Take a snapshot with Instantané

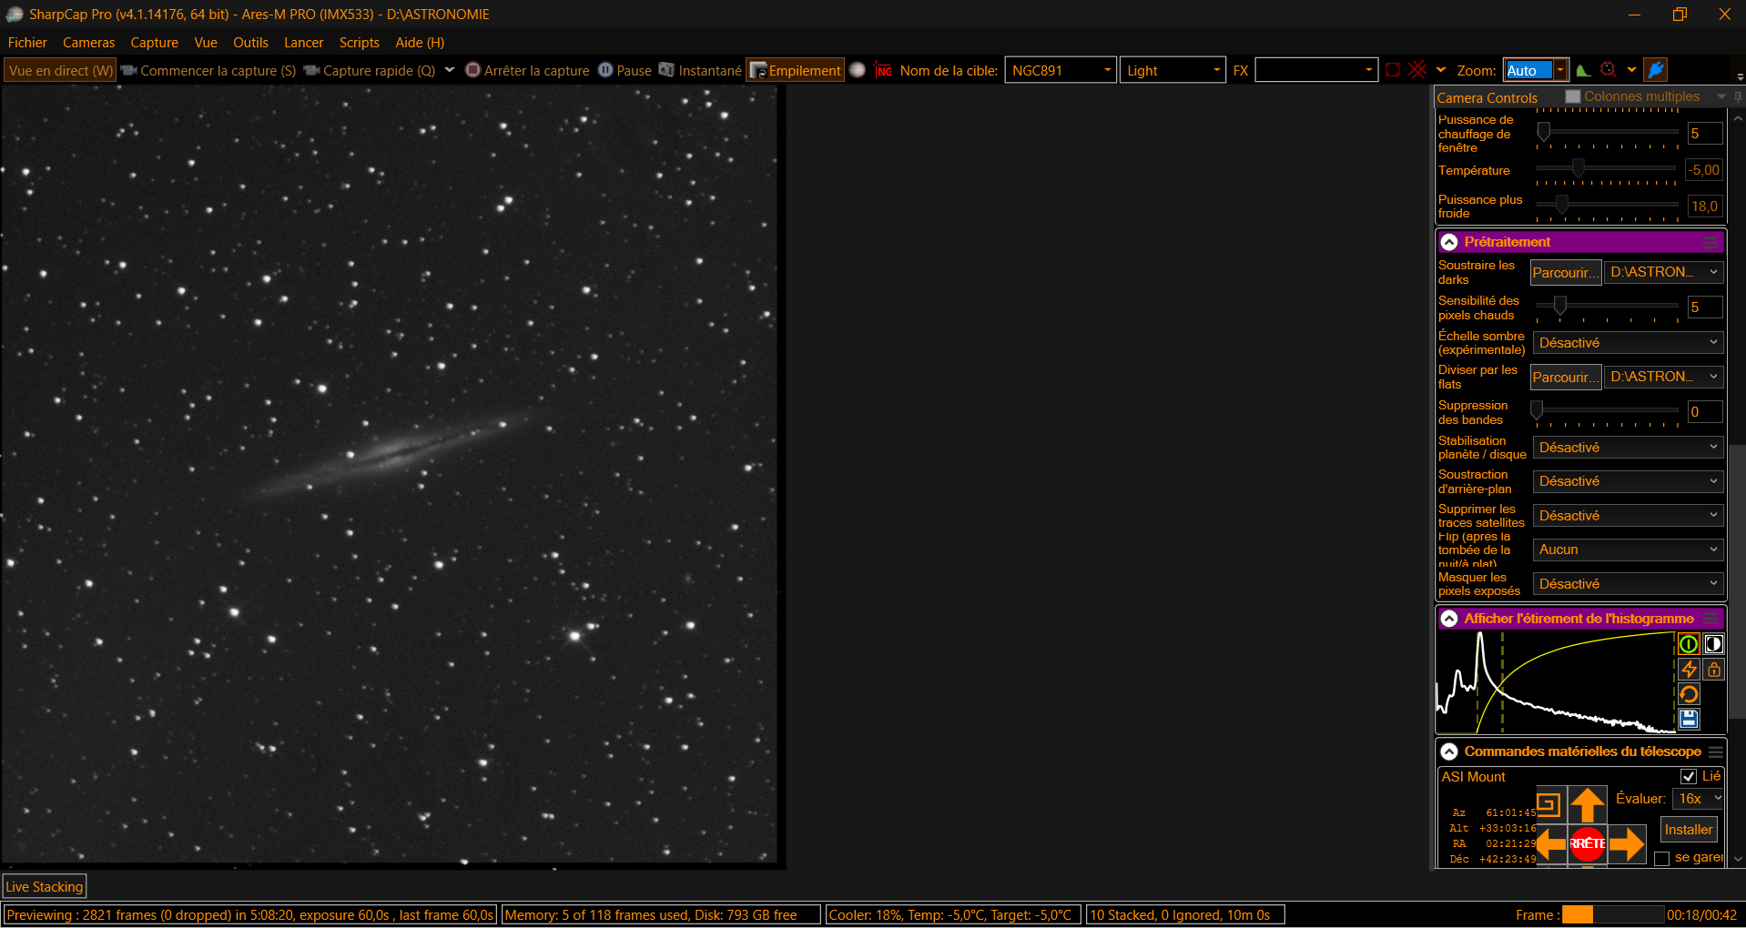click(x=700, y=70)
